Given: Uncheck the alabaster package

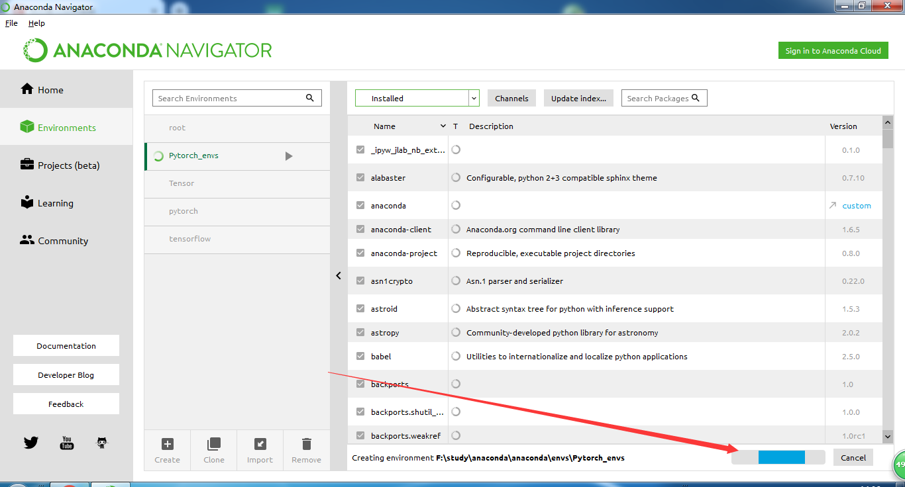Looking at the screenshot, I should [360, 178].
